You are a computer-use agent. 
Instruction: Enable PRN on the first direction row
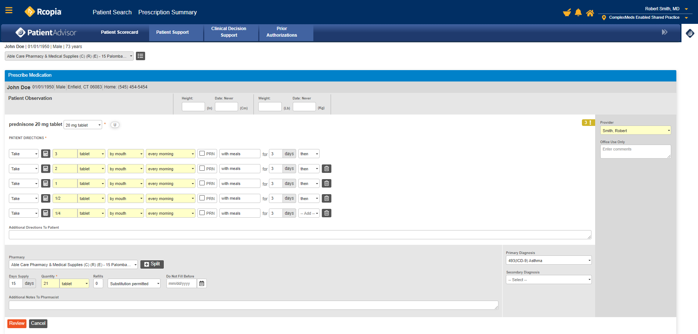202,153
